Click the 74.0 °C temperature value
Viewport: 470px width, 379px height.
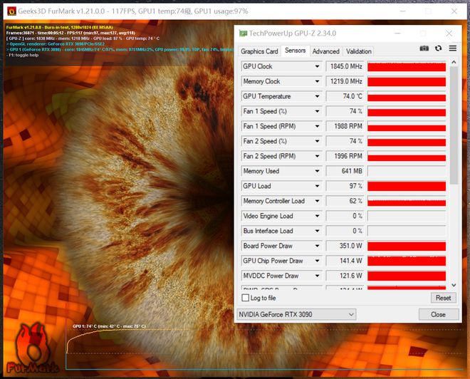[345, 96]
